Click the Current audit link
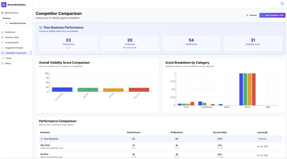287x159 pixels. pyautogui.click(x=262, y=139)
